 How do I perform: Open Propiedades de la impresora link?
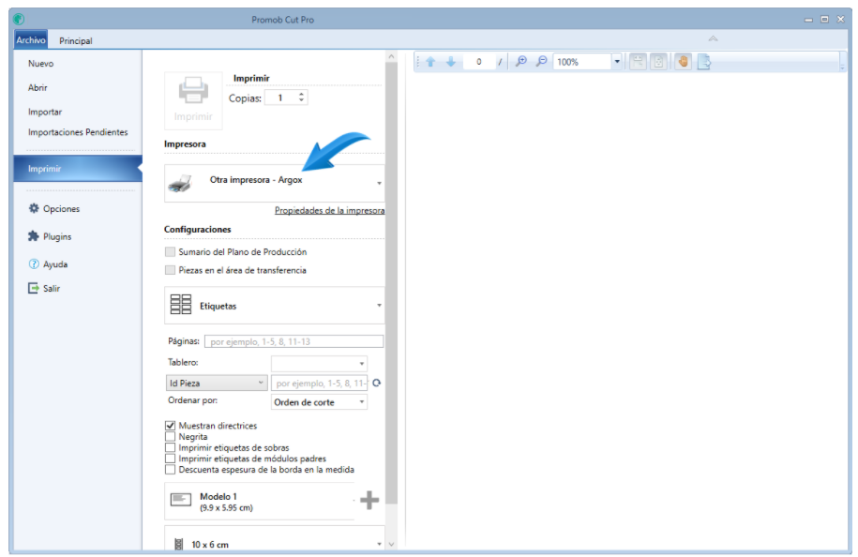[x=329, y=211]
